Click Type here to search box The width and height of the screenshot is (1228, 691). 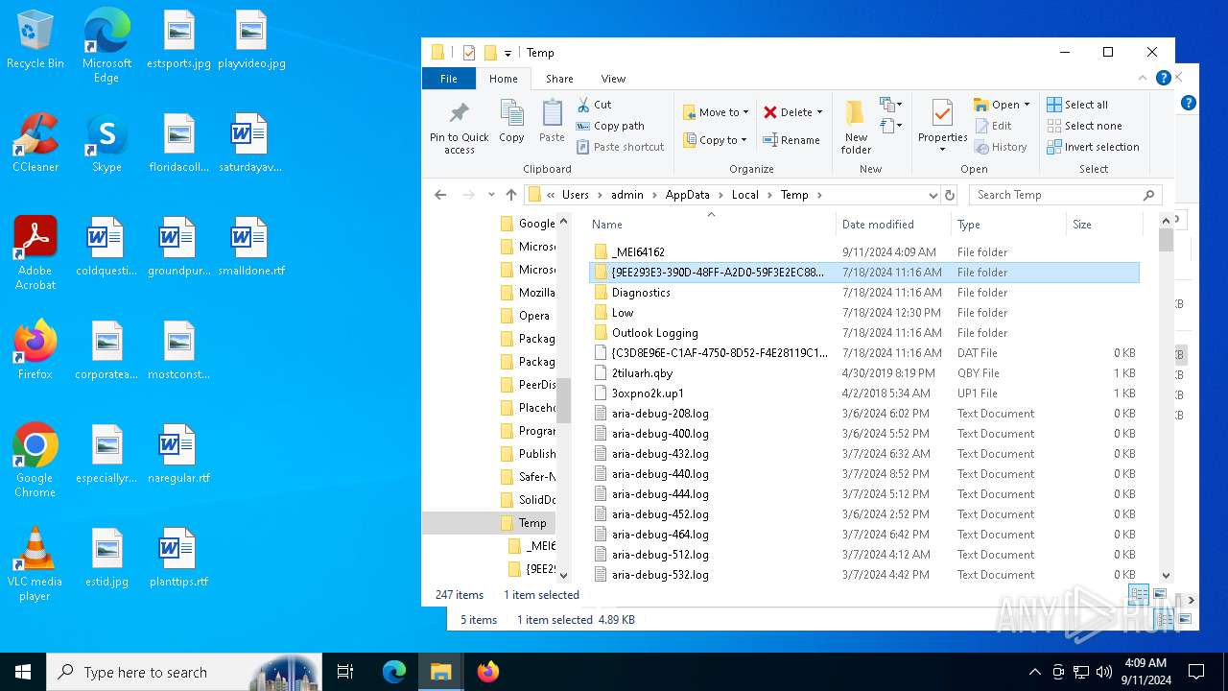184,672
